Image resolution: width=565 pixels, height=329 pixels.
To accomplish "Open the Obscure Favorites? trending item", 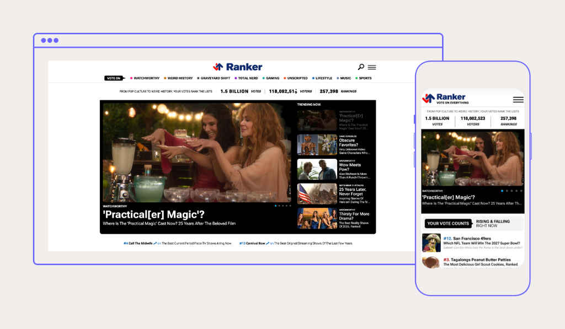I will point(334,145).
